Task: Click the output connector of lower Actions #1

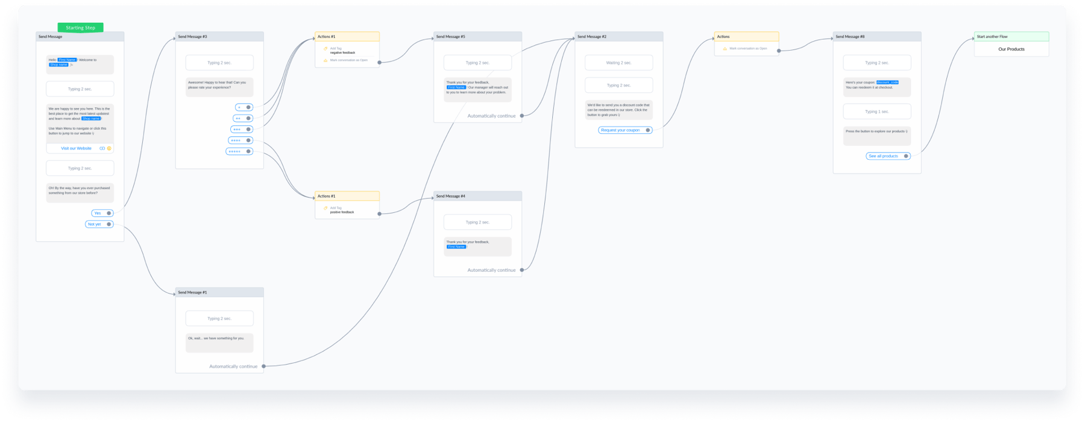Action: [x=379, y=213]
